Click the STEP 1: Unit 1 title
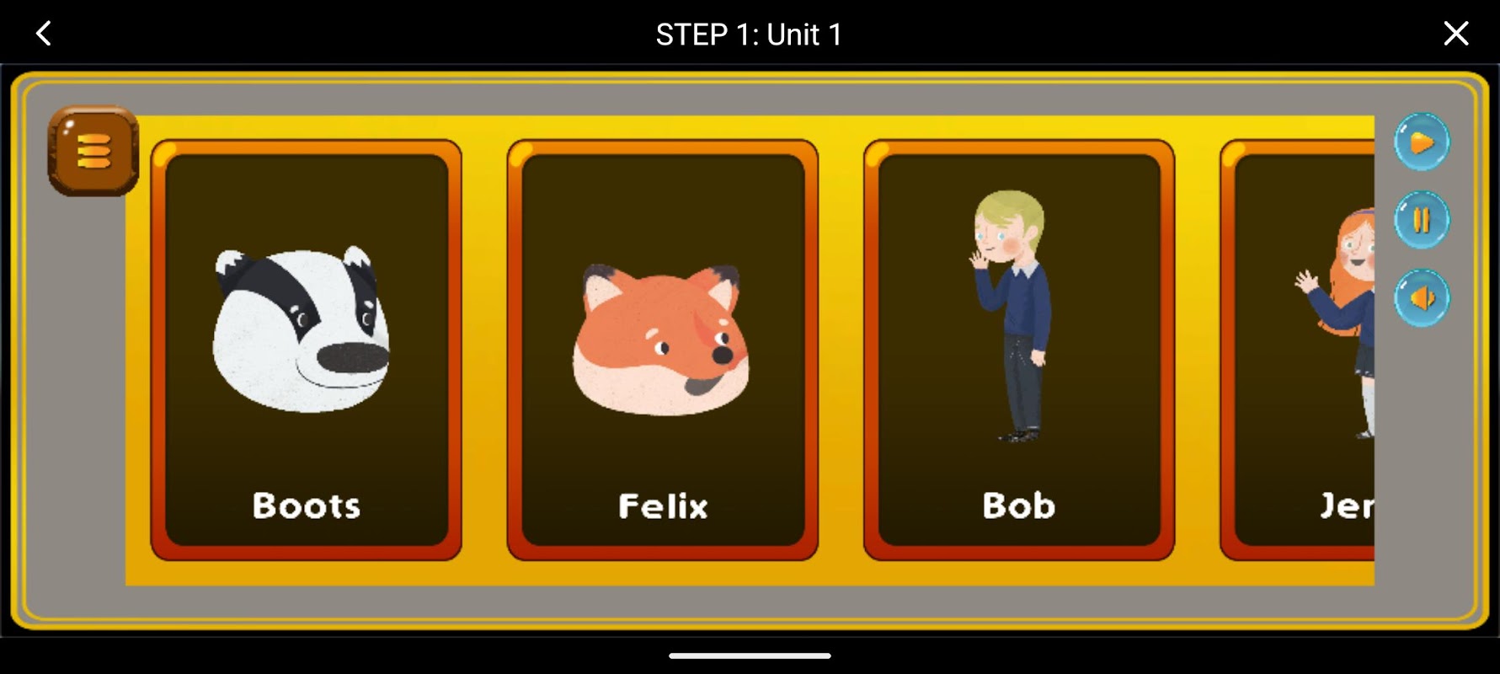Screen dimensions: 1500x674 749,35
